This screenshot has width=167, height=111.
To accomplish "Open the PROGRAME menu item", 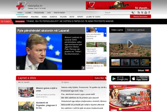I will point(39,13).
